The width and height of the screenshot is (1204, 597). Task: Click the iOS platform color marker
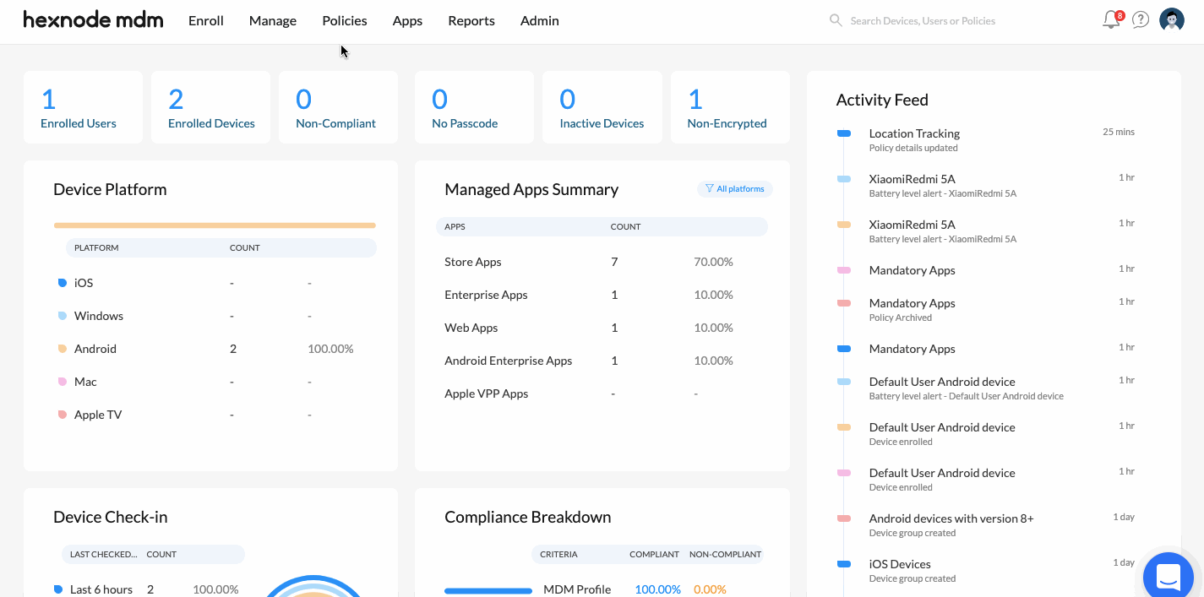click(x=62, y=283)
